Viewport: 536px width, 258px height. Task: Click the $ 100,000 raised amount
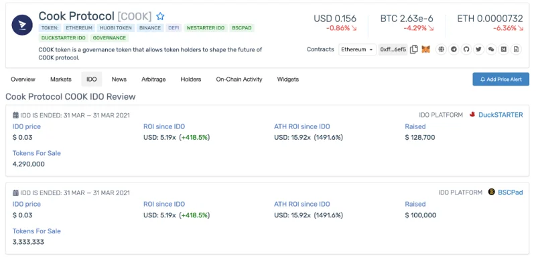421,215
